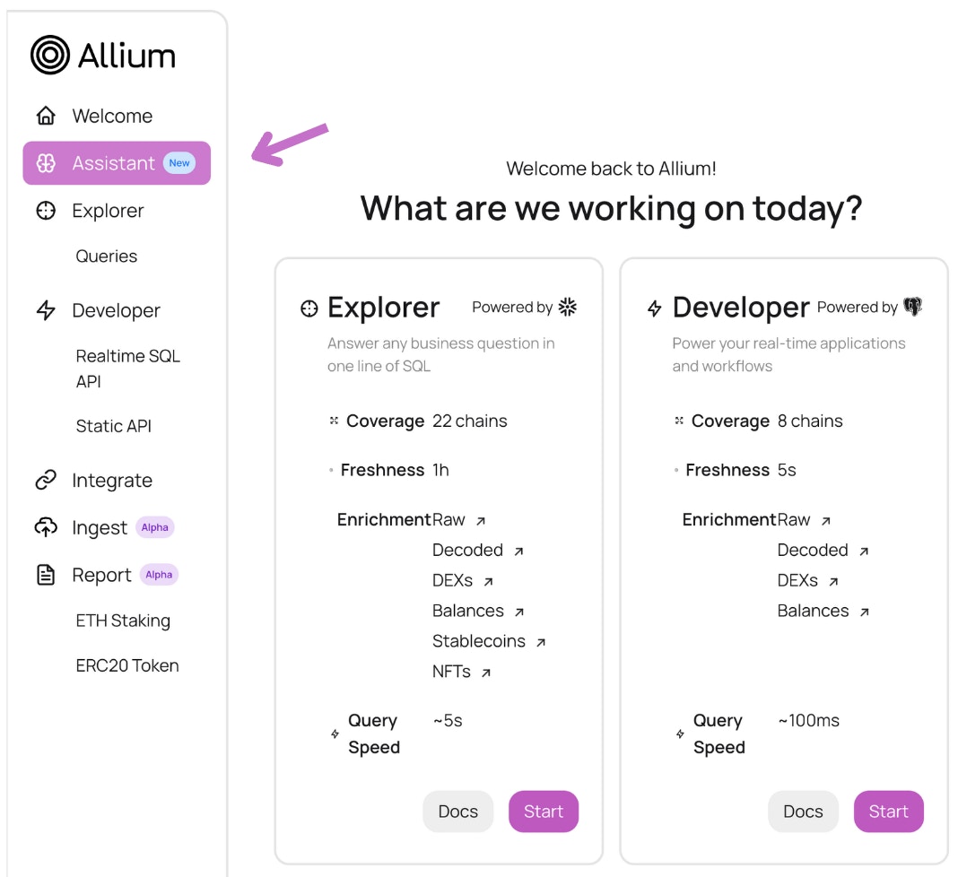Open Stablecoins enrichment link in Explorer card

pos(489,641)
